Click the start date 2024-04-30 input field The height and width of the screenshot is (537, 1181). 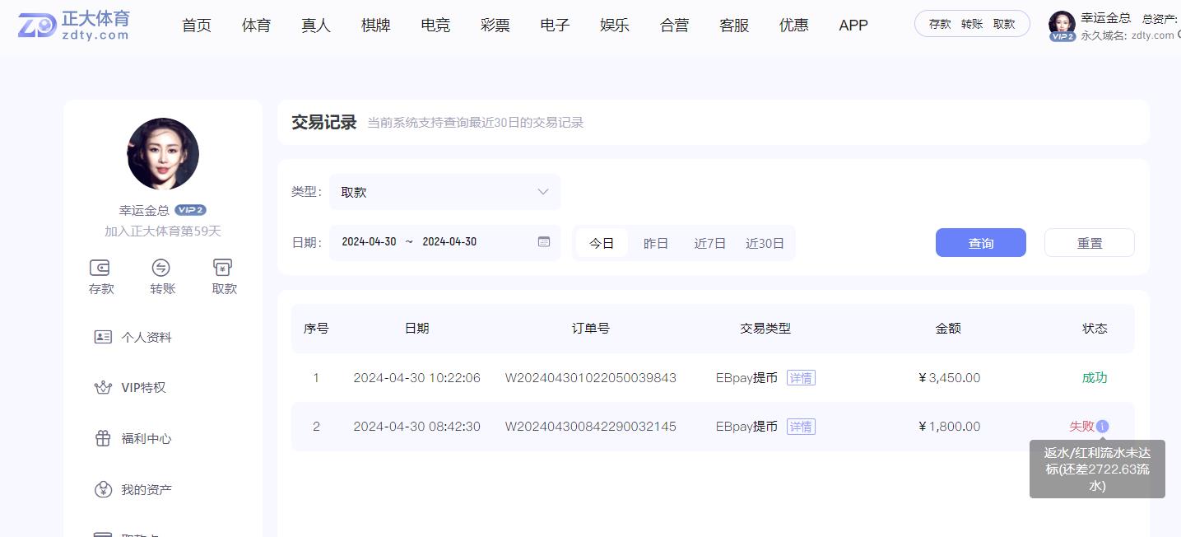click(369, 242)
